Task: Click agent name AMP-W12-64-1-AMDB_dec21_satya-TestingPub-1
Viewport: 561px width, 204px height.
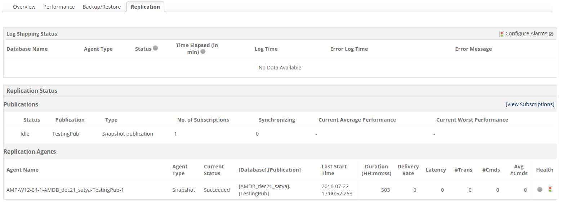Action: [65, 190]
